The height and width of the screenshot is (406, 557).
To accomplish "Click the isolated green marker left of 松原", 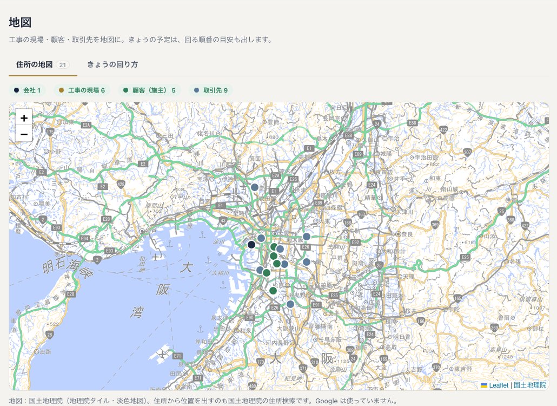I will point(273,291).
